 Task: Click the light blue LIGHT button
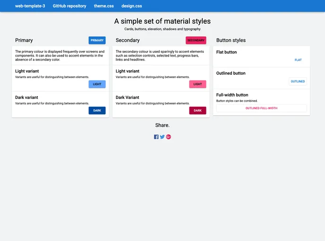[97, 84]
